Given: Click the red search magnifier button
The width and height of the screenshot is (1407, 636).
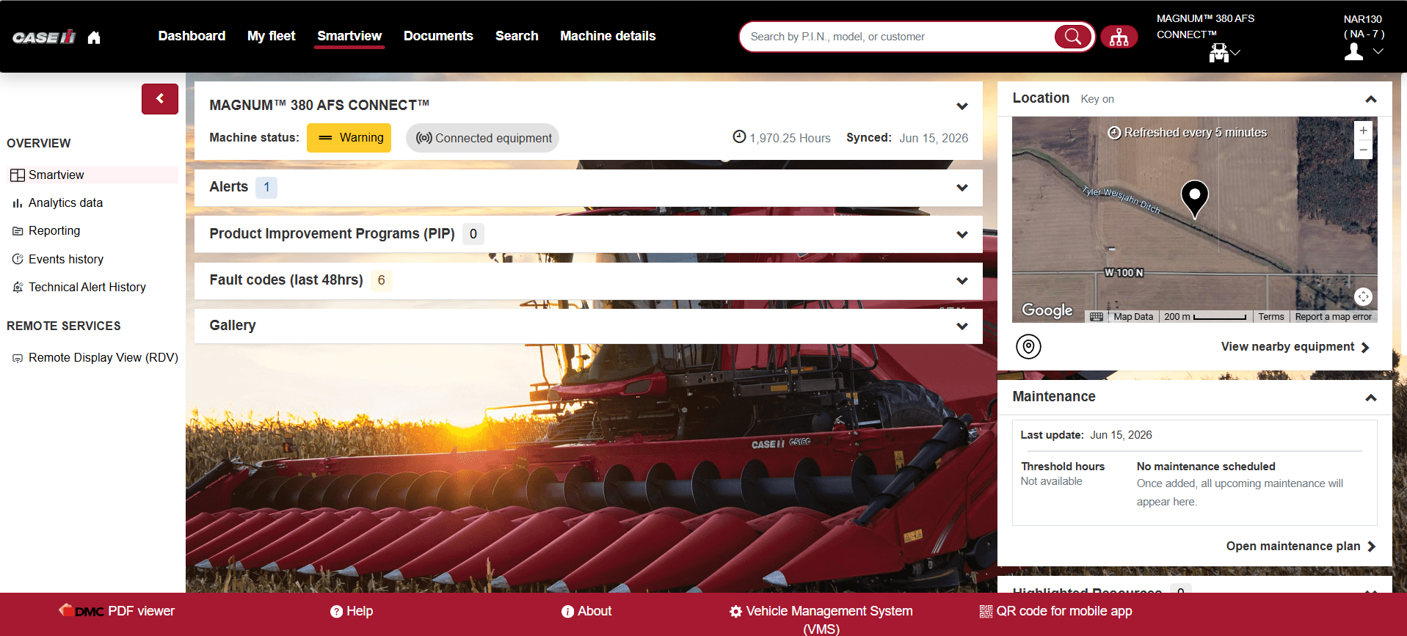Looking at the screenshot, I should click(x=1072, y=37).
